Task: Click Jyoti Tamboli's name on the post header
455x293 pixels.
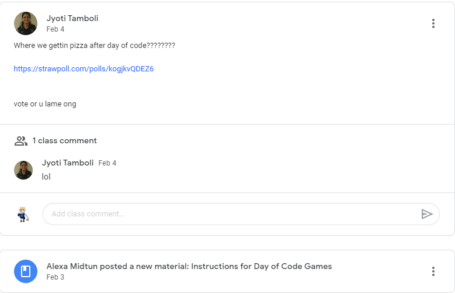Action: click(72, 18)
